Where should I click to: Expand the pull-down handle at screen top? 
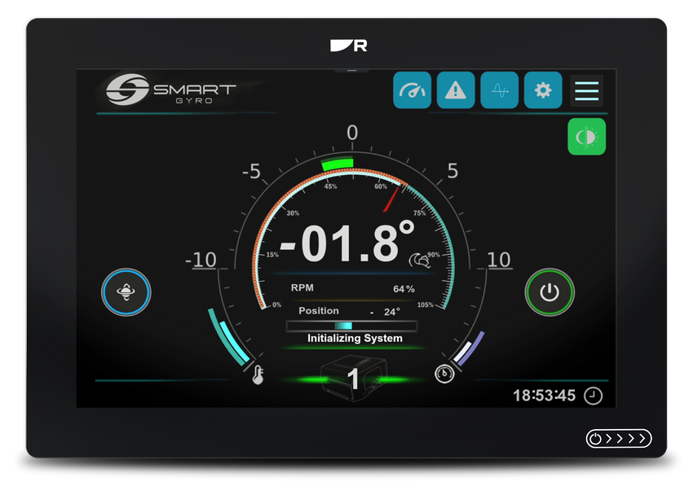351,71
